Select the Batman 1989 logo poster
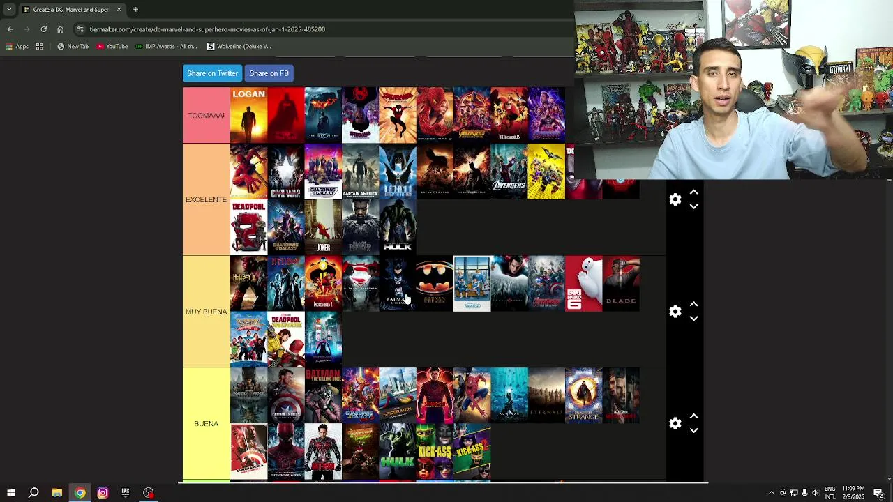893x502 pixels. coord(435,284)
